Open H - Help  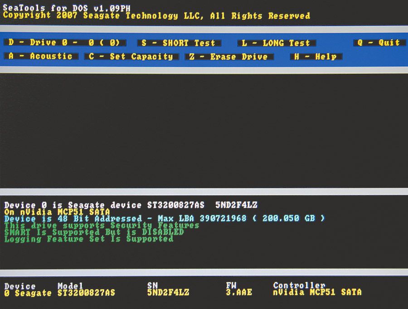pos(316,57)
